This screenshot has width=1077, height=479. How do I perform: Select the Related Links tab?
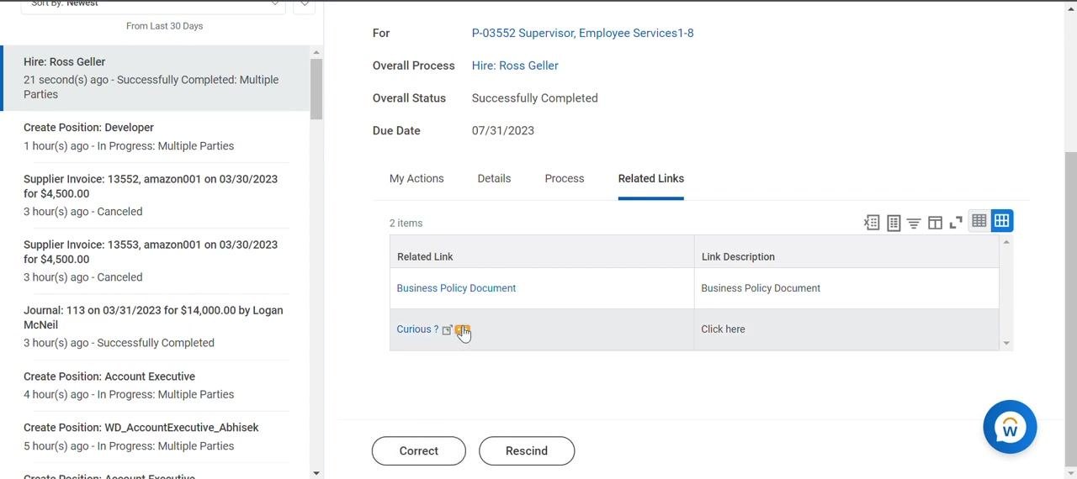coord(651,178)
